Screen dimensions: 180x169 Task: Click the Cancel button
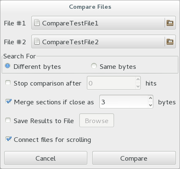pos(46,158)
